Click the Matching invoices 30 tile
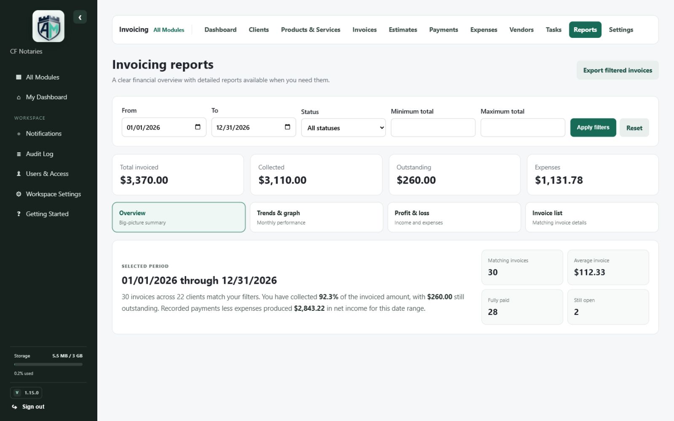Viewport: 674px width, 421px height. coord(522,267)
